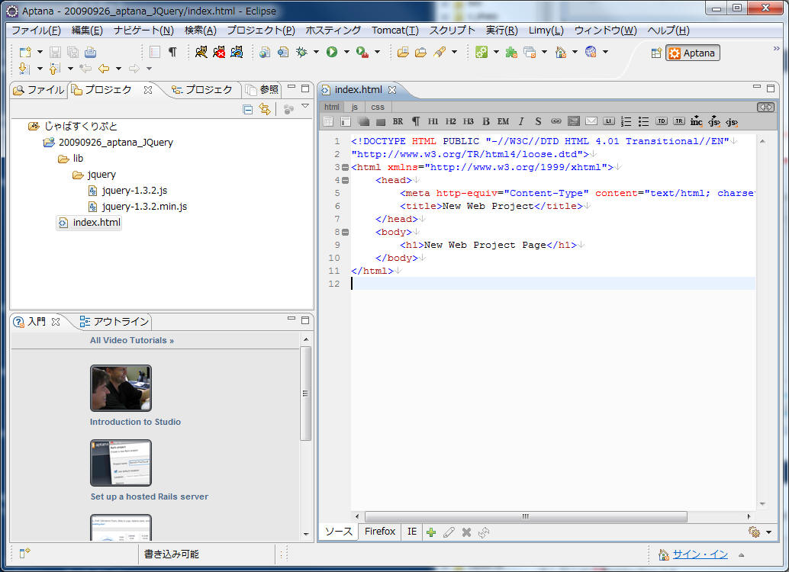Click the green plus add-browser icon
This screenshot has height=572, width=789.
click(x=431, y=532)
